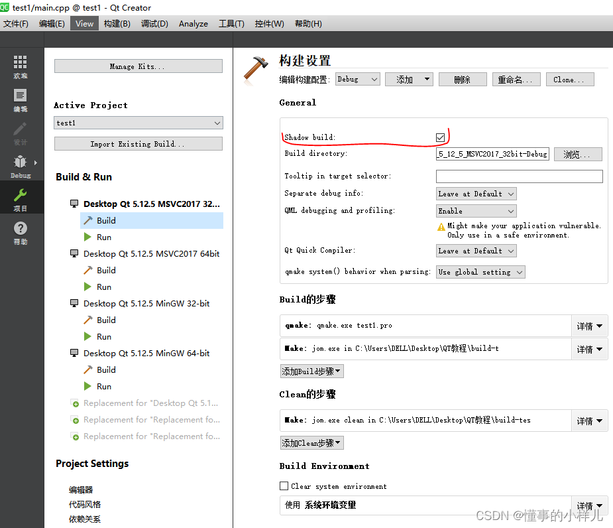This screenshot has height=528, width=613.
Task: Open Help mode question mark icon
Action: pyautogui.click(x=21, y=228)
